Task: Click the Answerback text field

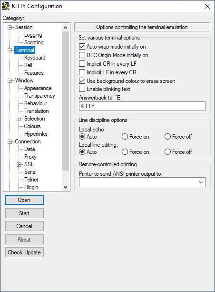Action: click(142, 106)
